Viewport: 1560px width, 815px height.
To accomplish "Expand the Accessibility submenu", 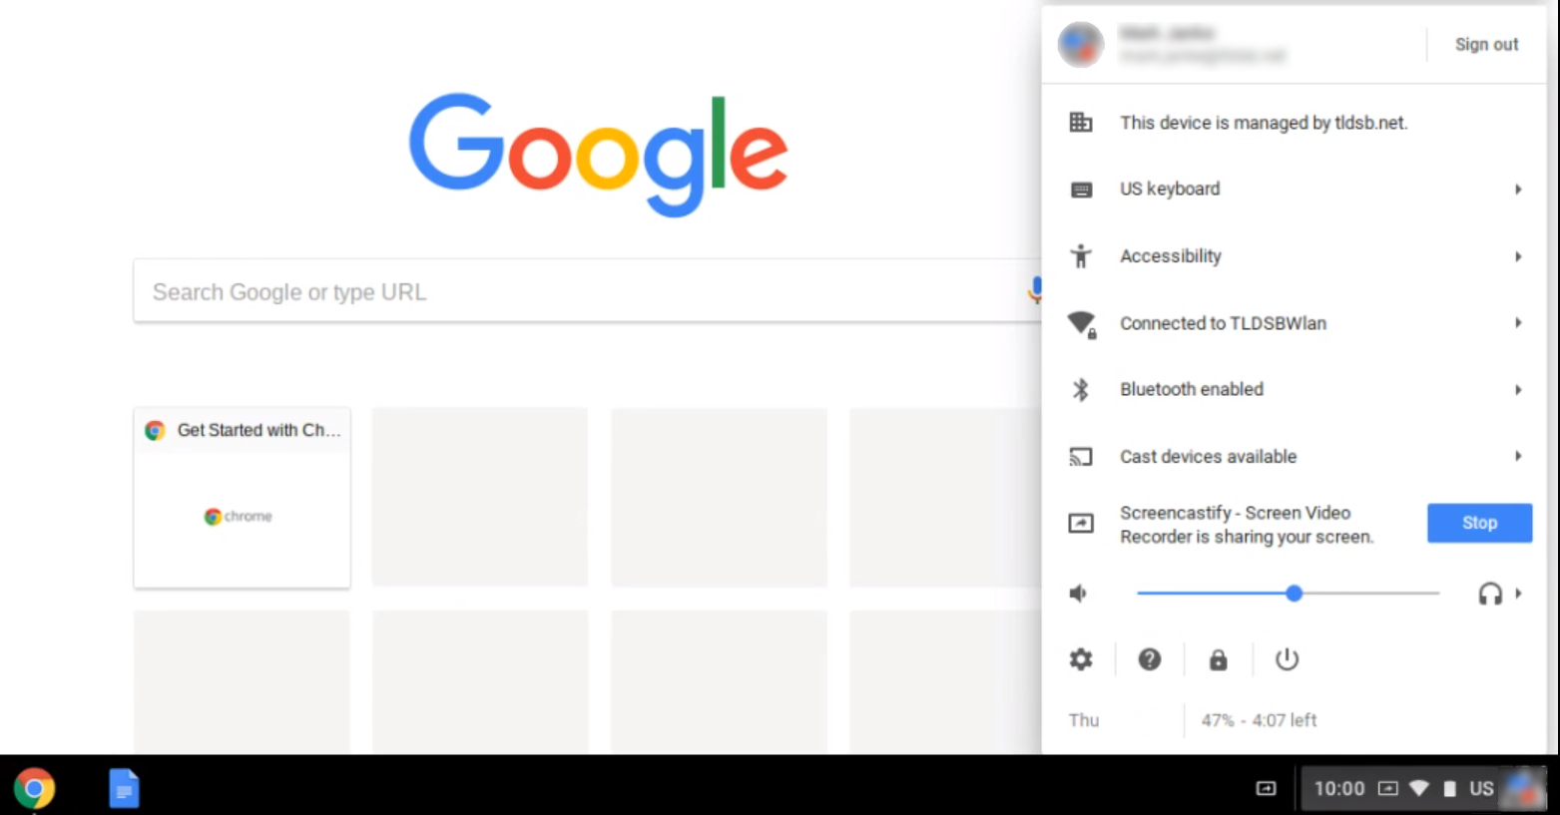I will click(x=1295, y=256).
